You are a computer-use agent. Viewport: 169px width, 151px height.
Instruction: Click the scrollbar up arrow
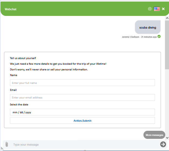(x=167, y=18)
